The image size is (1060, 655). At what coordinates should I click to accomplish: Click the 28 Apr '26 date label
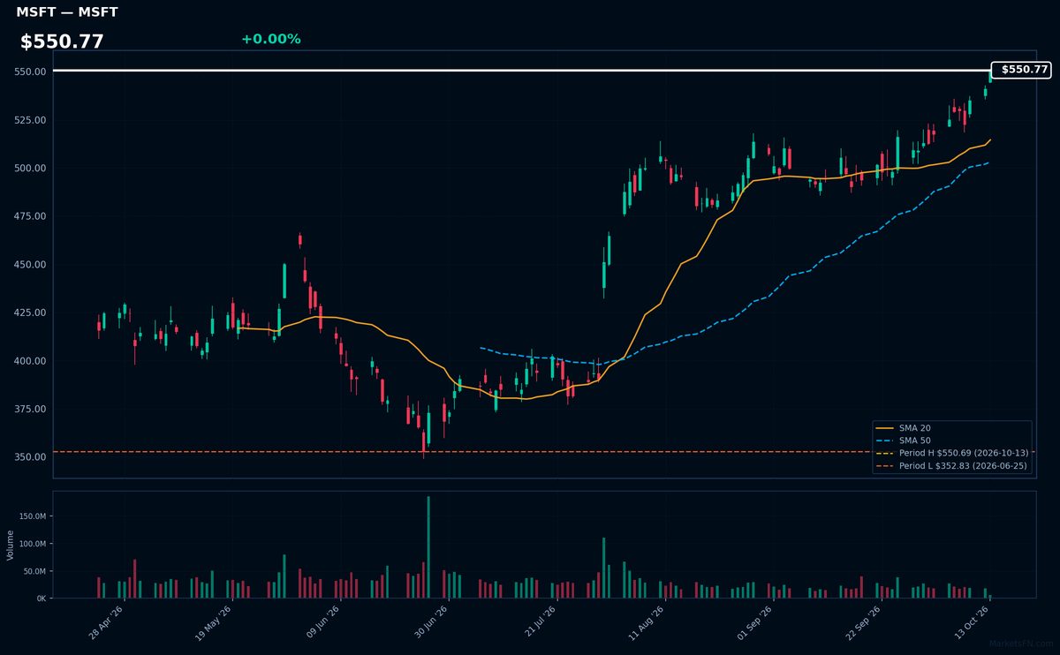[106, 623]
